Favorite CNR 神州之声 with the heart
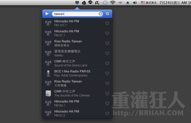This screenshot has width=191, height=123. point(107,63)
